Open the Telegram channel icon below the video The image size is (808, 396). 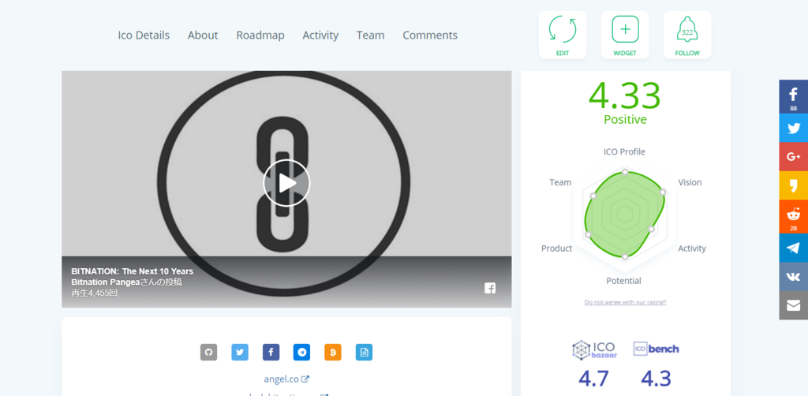pos(302,353)
